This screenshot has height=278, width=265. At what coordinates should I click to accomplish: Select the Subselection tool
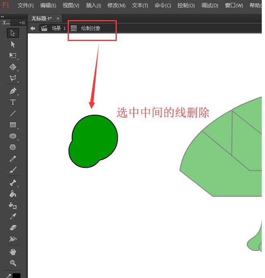[x=13, y=44]
